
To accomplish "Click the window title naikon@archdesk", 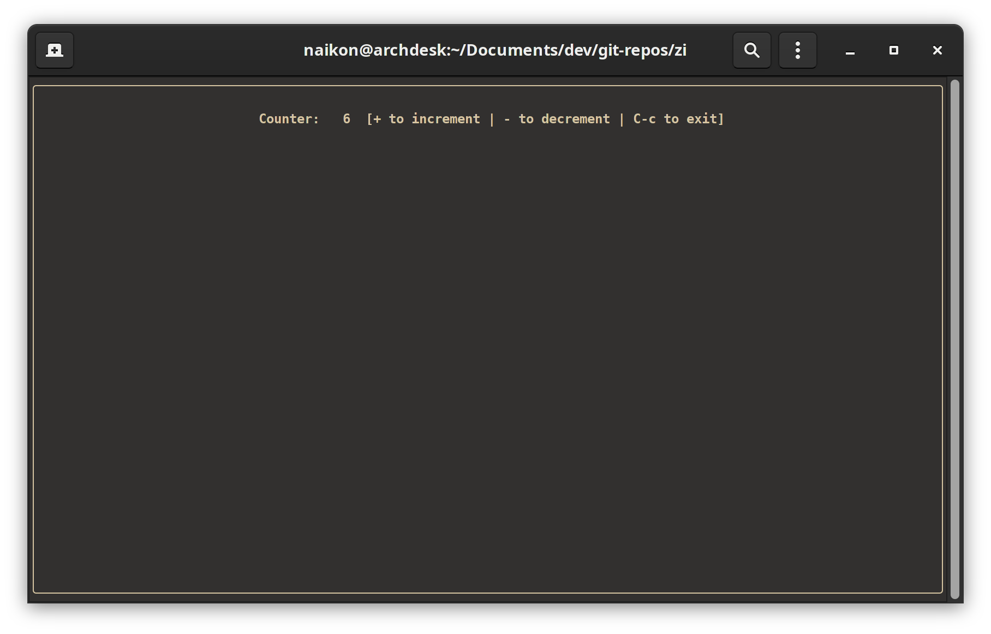I will (495, 50).
